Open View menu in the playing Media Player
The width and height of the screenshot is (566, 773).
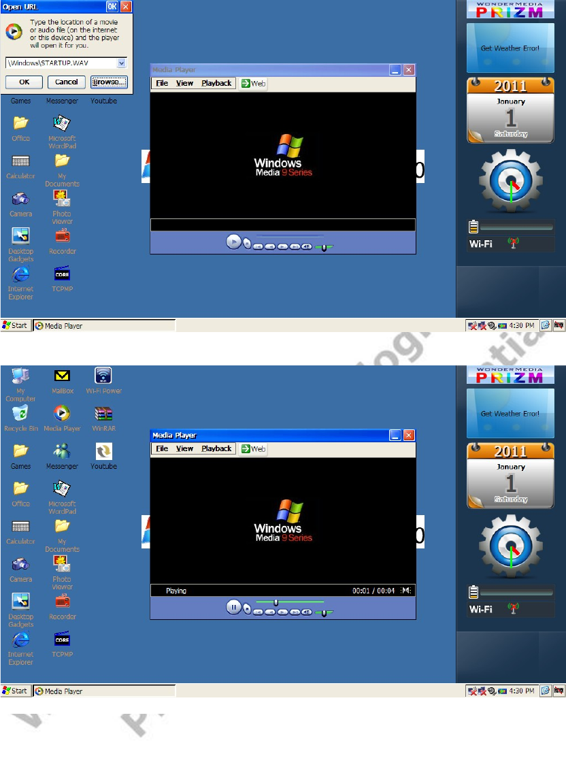(184, 448)
